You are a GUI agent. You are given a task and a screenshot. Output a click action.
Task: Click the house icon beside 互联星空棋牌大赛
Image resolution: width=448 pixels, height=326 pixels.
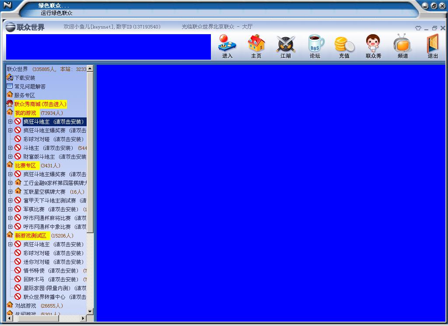(x=18, y=191)
